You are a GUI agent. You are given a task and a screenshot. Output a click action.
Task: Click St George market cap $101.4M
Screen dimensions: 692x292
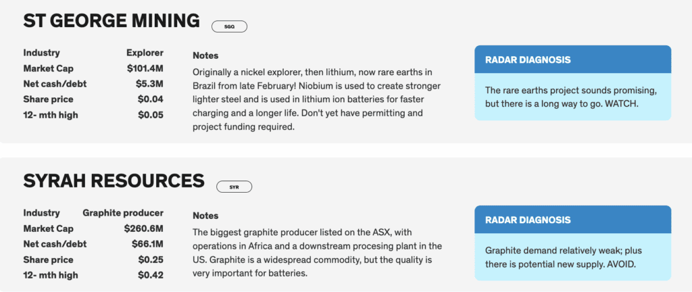point(145,68)
